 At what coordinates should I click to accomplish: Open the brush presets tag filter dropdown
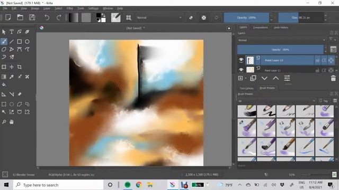(x=276, y=101)
